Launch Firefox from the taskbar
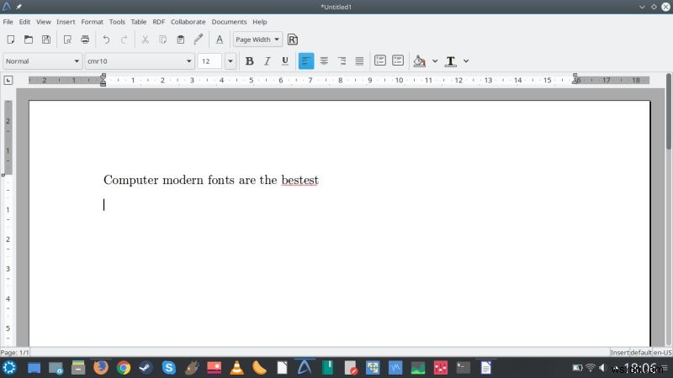Image resolution: width=673 pixels, height=378 pixels. pos(101,367)
